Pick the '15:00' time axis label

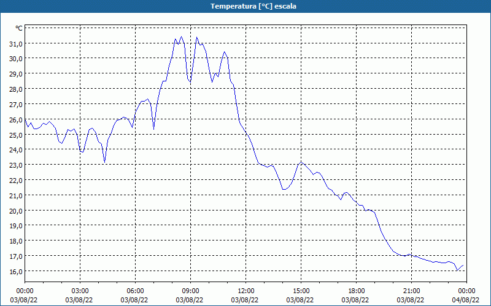[301, 291]
